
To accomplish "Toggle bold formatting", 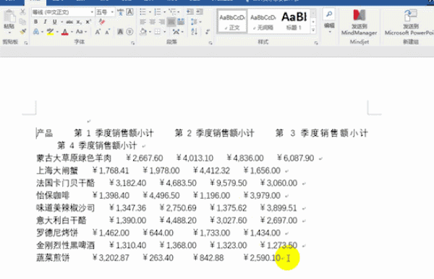I will [x=35, y=22].
